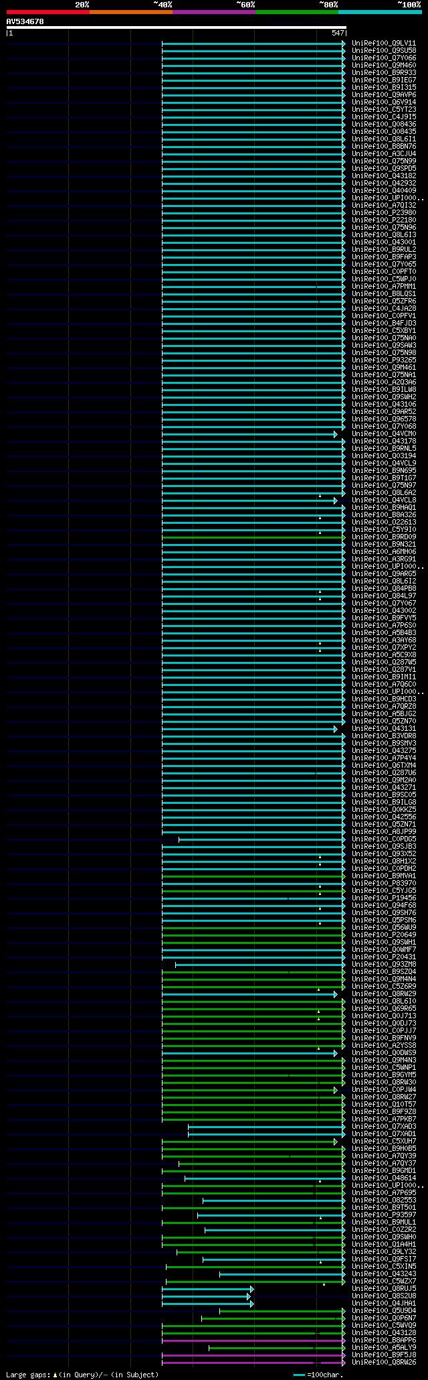Open hit UniRef100_A5B4B3

tap(384, 632)
